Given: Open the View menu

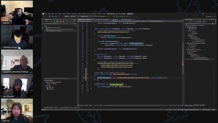Looking at the screenshot, I should tap(52, 14).
